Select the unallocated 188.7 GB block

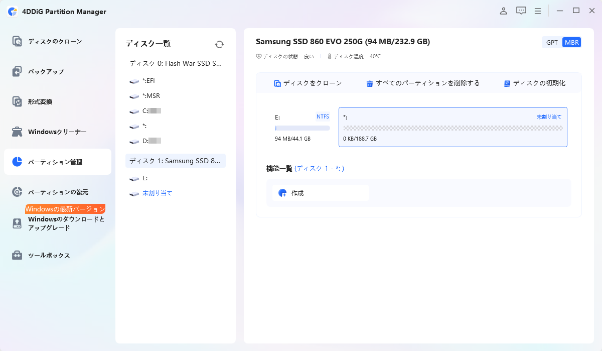click(453, 127)
